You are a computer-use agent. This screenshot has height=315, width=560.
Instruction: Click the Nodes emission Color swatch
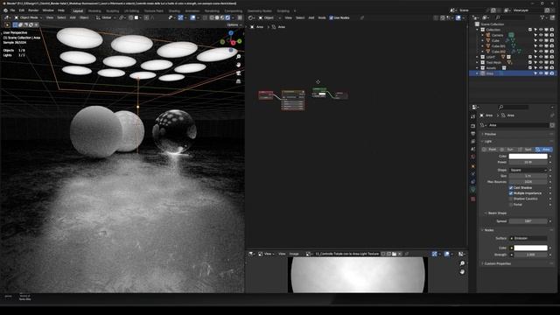click(x=530, y=248)
